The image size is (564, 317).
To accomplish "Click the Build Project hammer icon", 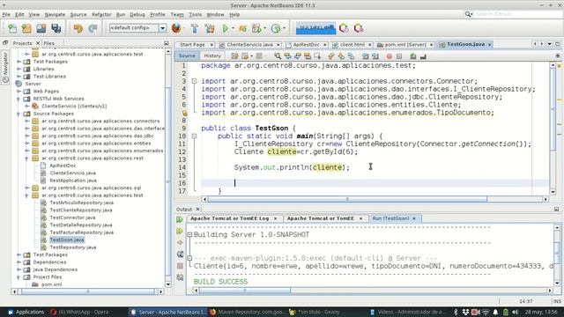I will pyautogui.click(x=195, y=28).
